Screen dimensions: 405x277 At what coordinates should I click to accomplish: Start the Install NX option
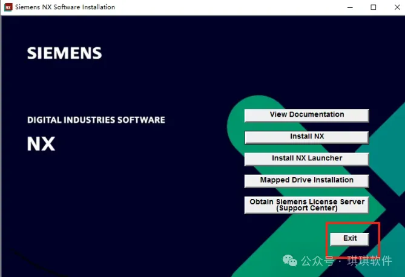tap(306, 137)
